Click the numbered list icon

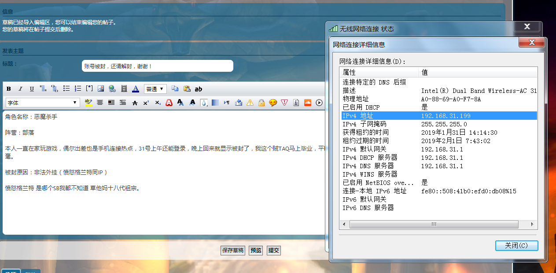pos(78,89)
